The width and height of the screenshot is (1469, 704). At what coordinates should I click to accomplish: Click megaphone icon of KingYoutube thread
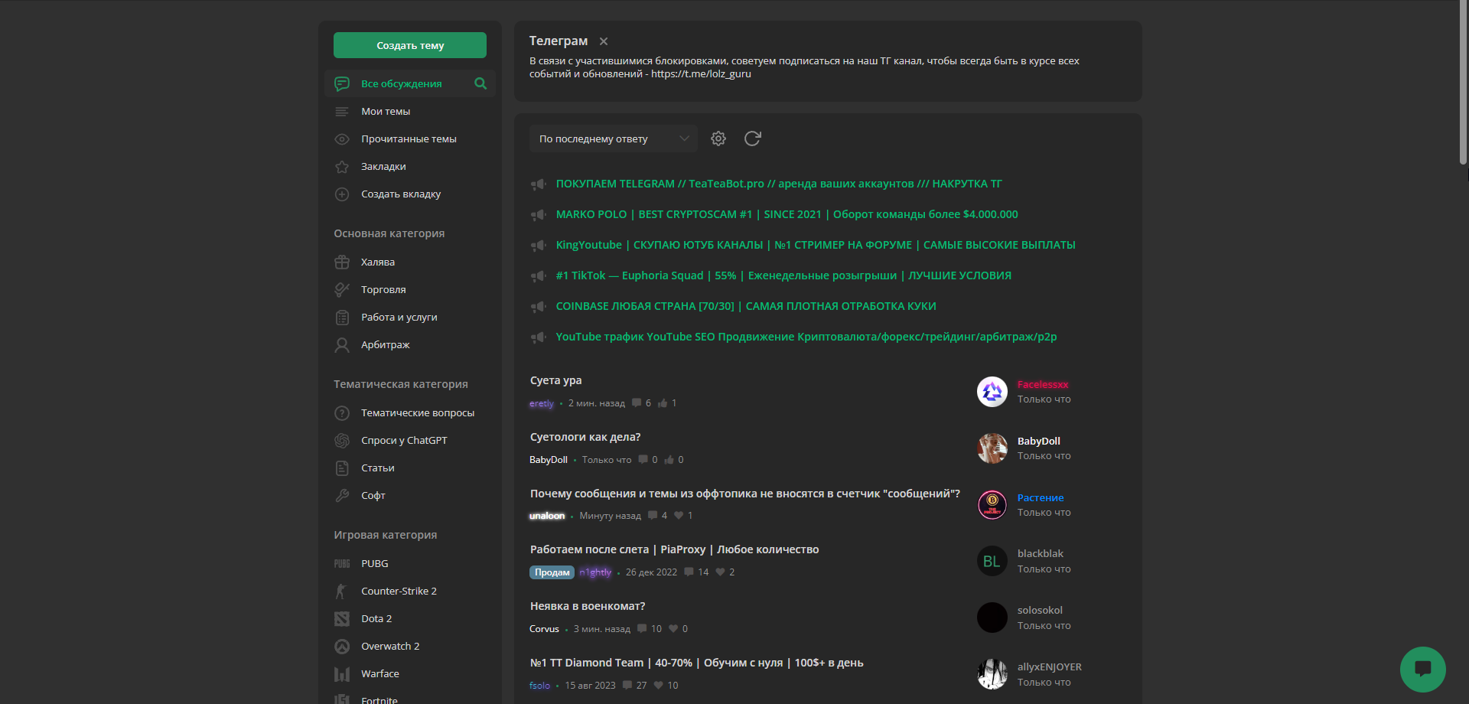539,246
